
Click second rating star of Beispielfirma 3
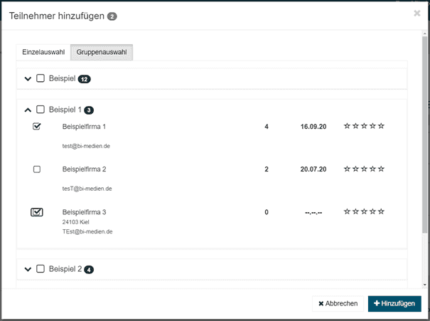point(356,211)
